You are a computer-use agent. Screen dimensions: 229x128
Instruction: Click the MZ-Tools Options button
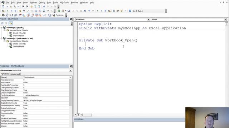(x=58, y=15)
